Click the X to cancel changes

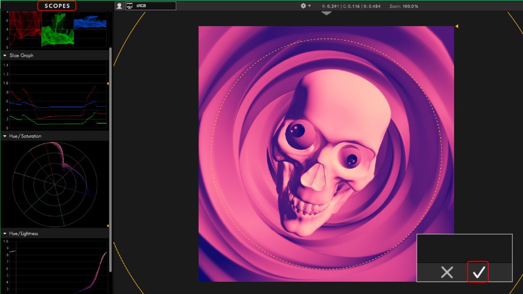click(x=447, y=272)
